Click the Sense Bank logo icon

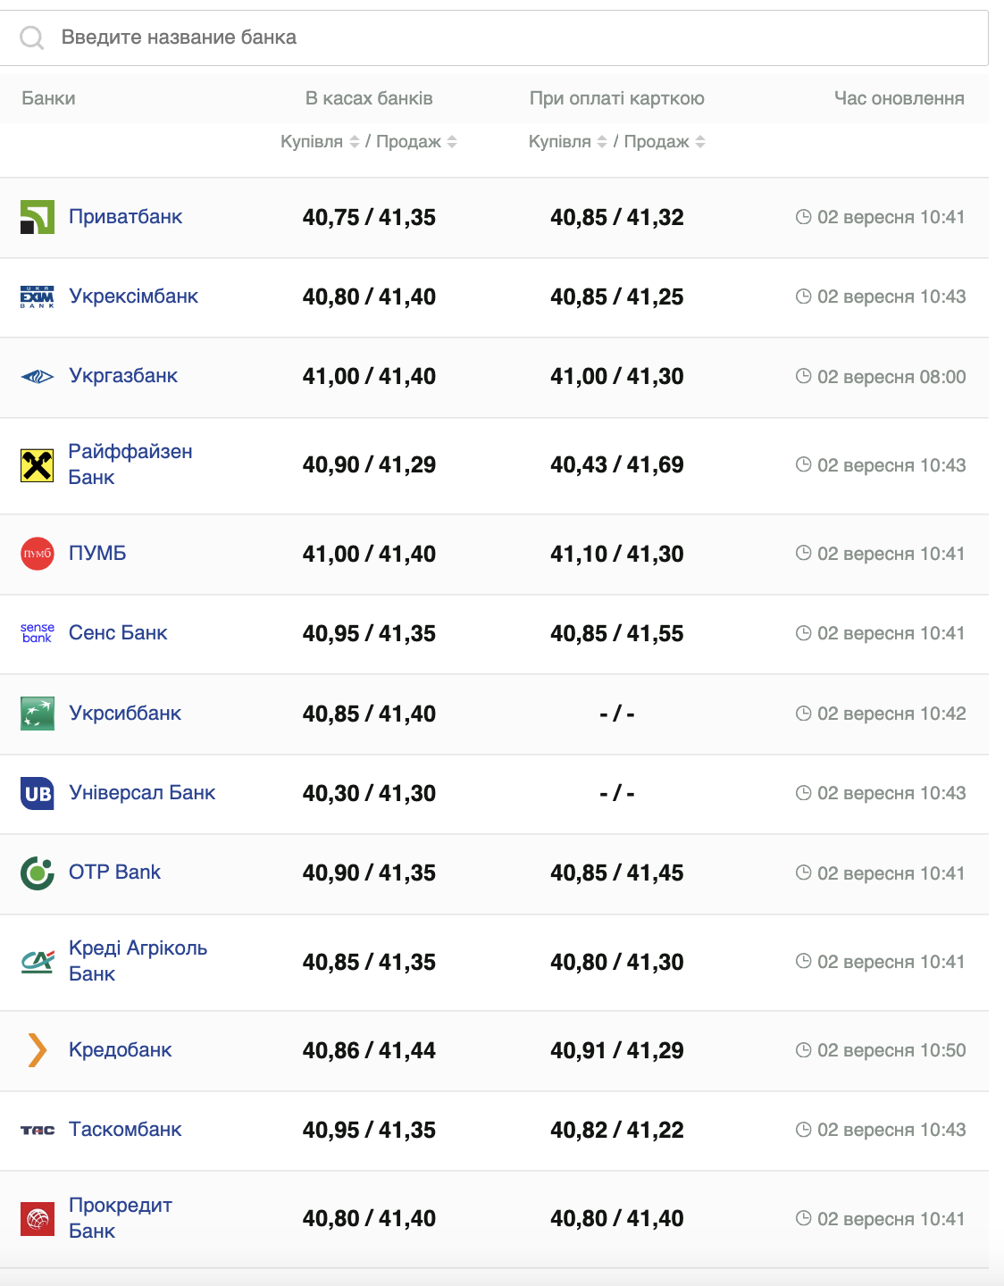pos(38,633)
